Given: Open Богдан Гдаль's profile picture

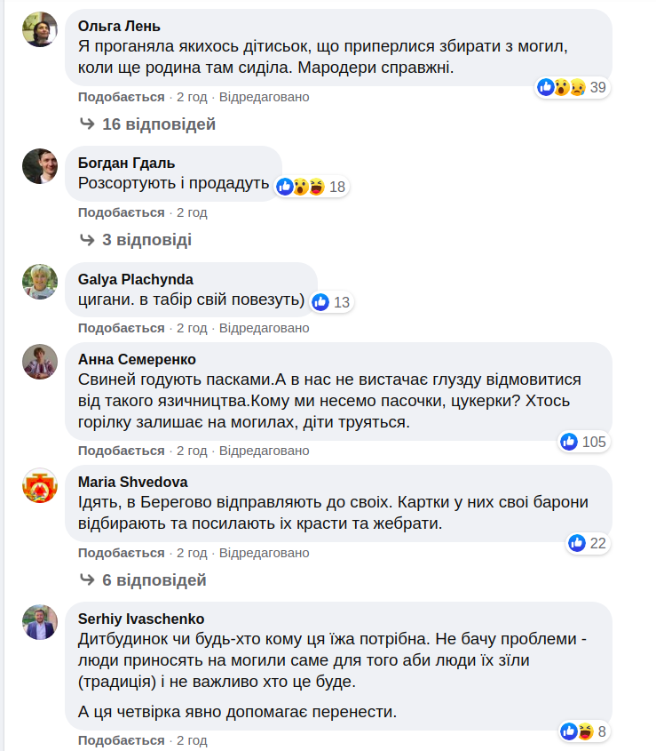Looking at the screenshot, I should (40, 166).
